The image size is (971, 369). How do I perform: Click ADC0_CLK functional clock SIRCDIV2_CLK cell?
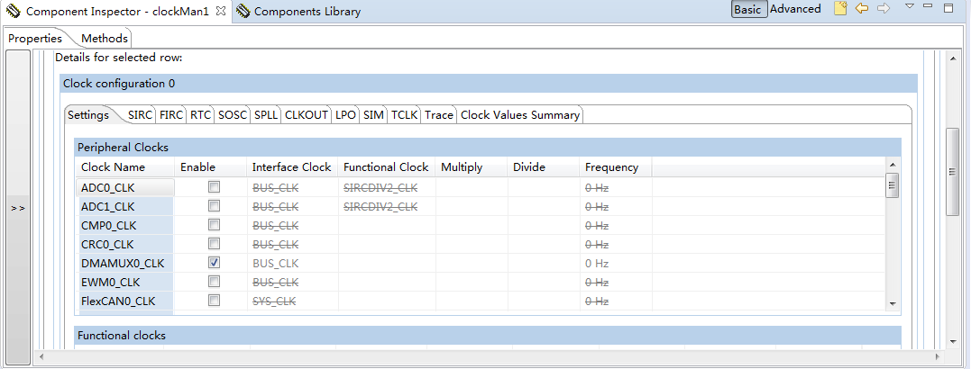click(387, 187)
